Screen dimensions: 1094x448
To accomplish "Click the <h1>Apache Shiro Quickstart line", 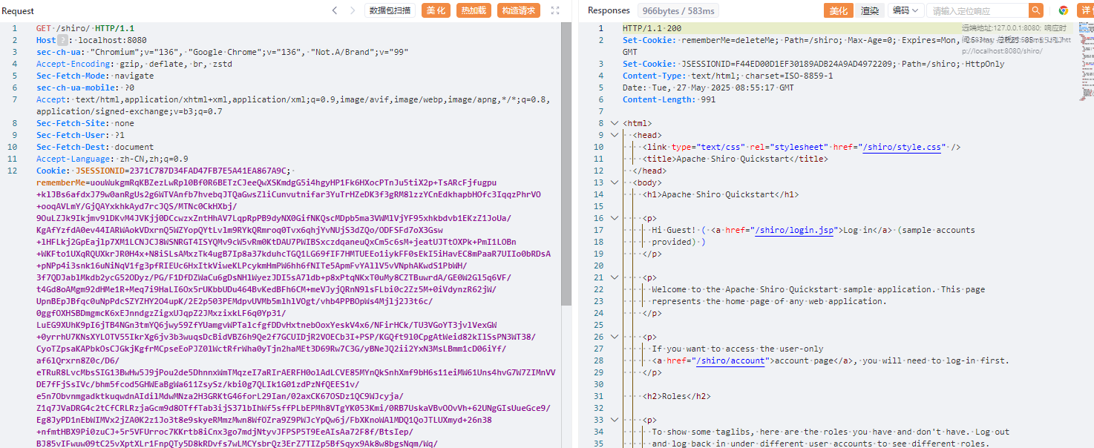I will pyautogui.click(x=721, y=194).
